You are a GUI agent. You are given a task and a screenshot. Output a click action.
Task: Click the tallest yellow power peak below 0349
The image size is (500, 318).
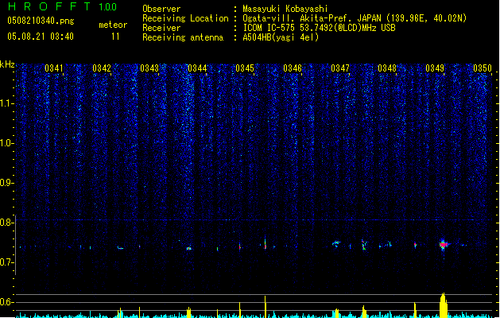coord(444,305)
